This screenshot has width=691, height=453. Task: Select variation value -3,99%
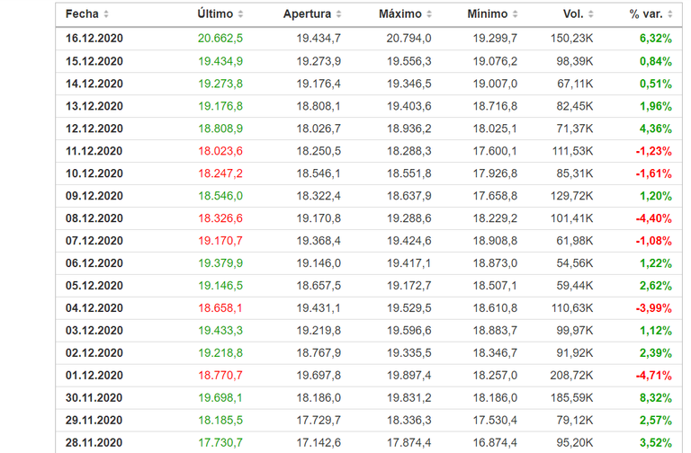653,308
